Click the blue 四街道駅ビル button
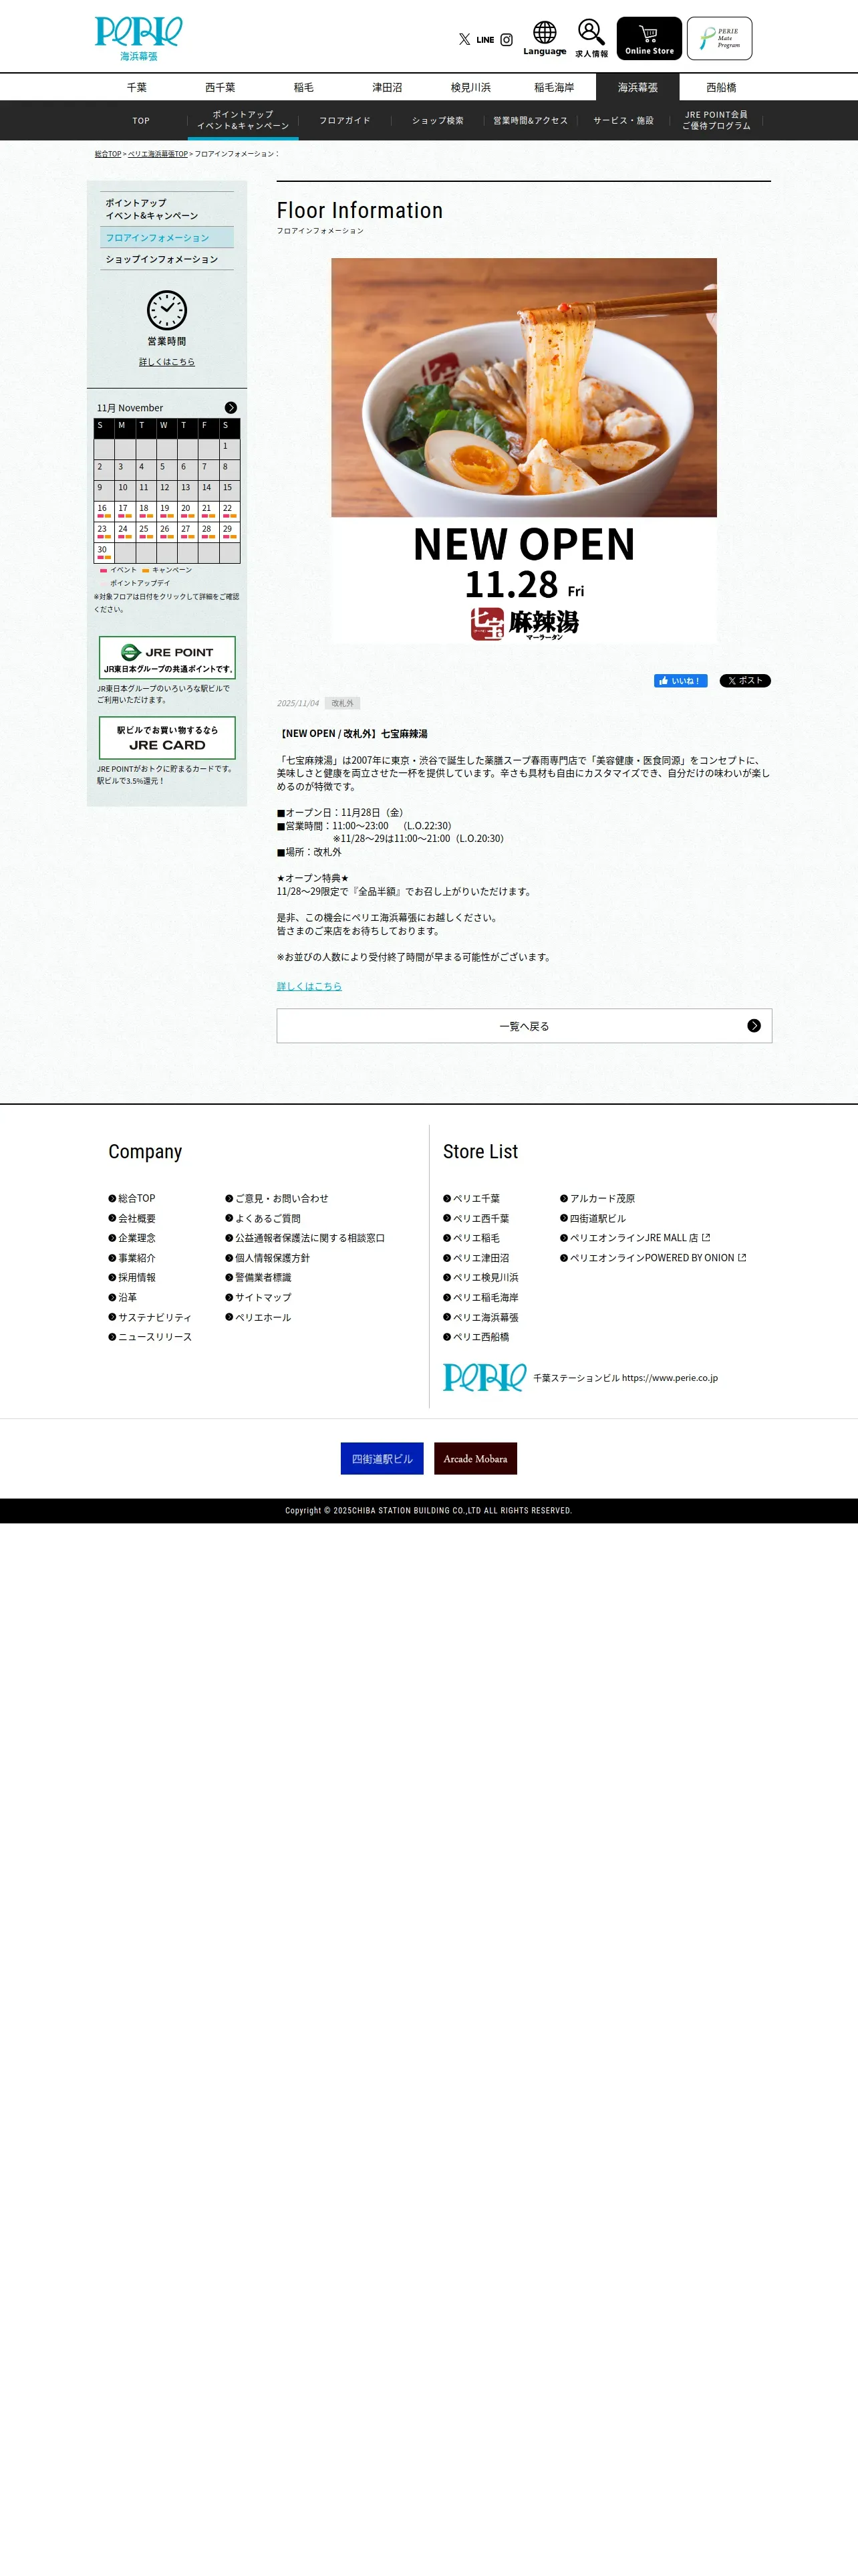This screenshot has width=858, height=2576. [x=382, y=1458]
